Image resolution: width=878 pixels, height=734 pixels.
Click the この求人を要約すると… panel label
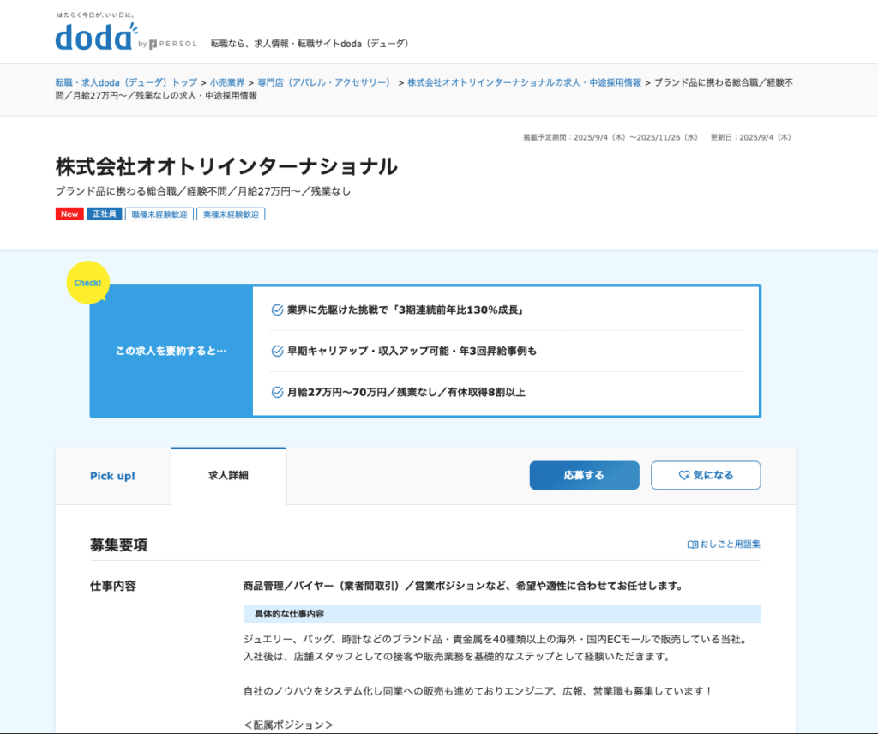pyautogui.click(x=171, y=351)
